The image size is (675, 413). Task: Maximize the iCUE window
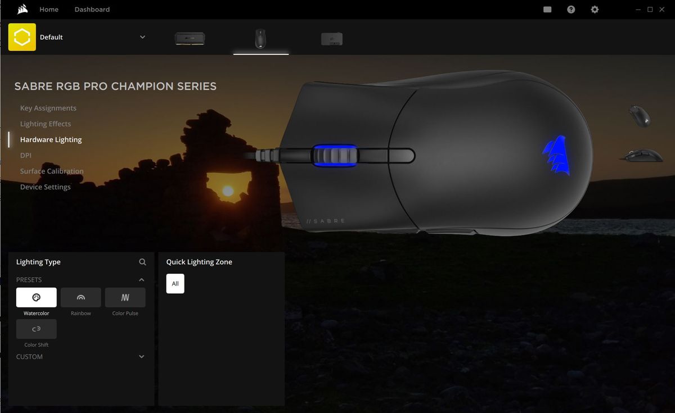650,10
